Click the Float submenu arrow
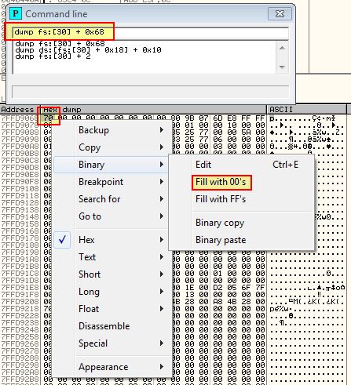Viewport: 351px width, 385px height. [162, 309]
